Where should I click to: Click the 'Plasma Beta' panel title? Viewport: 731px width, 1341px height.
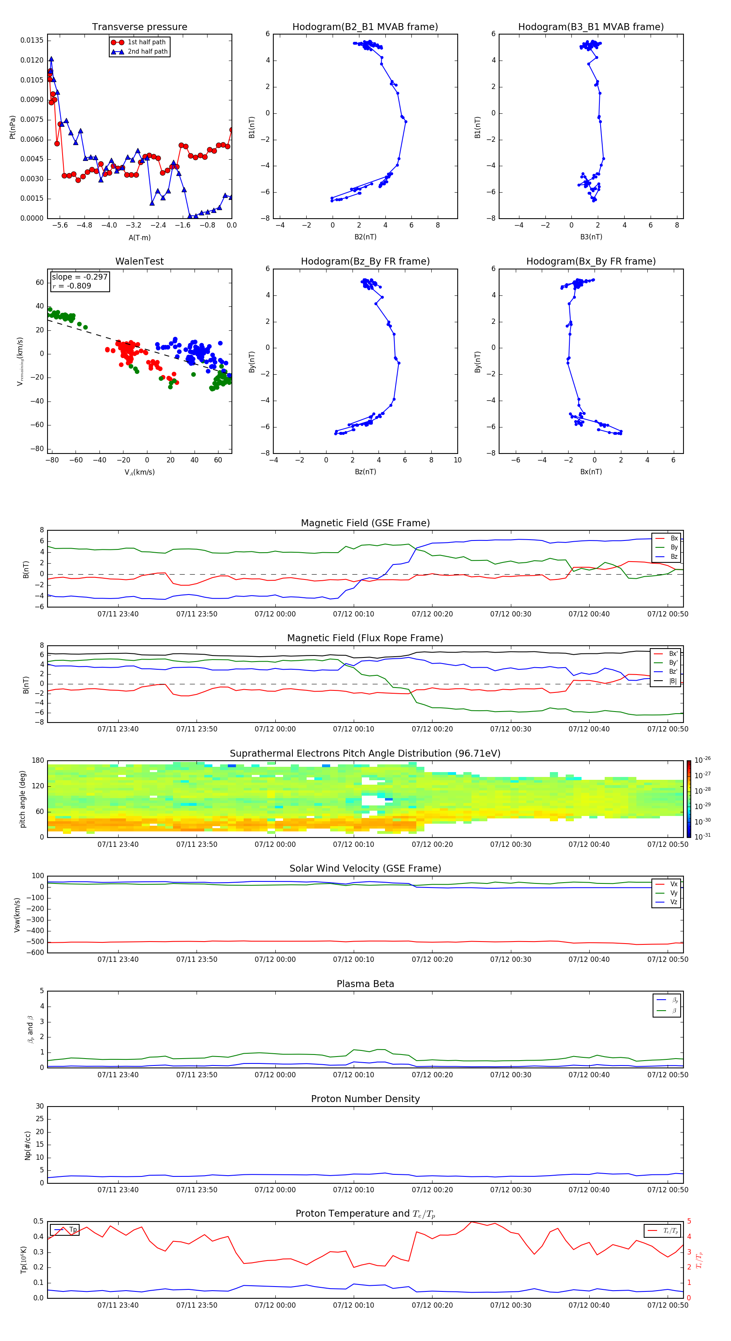(x=365, y=984)
